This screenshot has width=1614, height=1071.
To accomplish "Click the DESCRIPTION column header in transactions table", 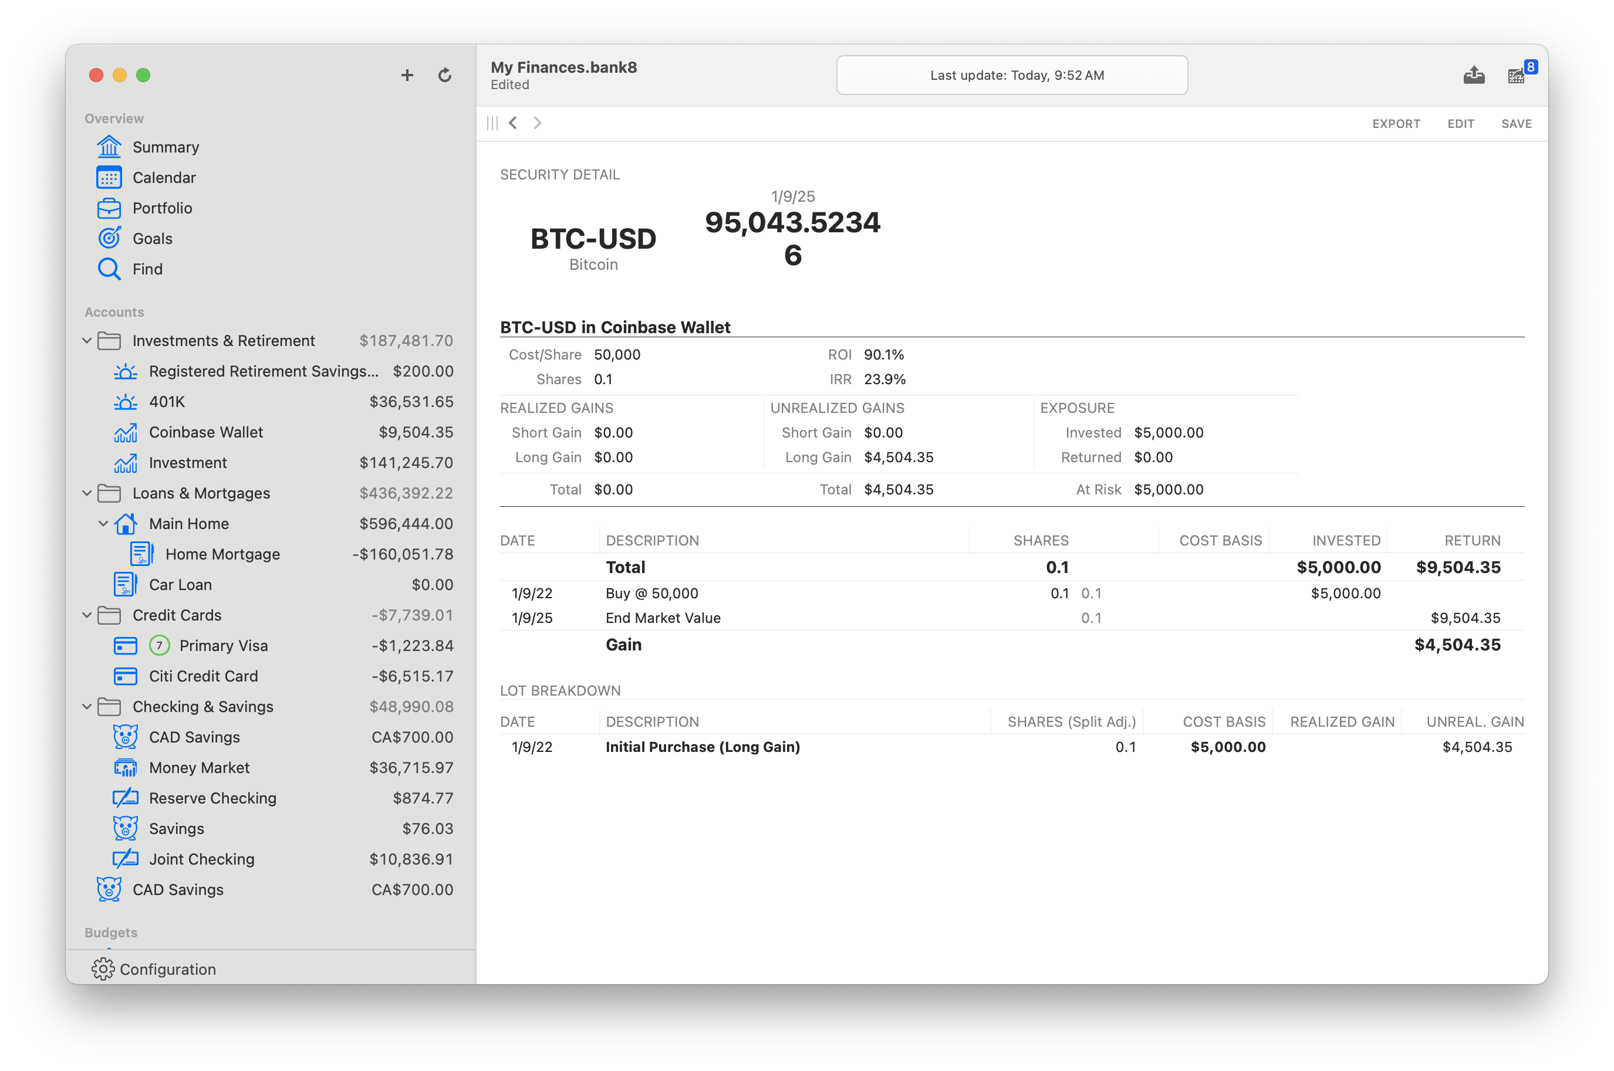I will (x=652, y=541).
